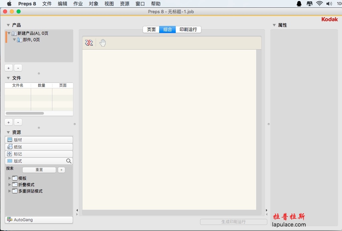
Task: Open the 纸张 resource section
Action: 39,147
